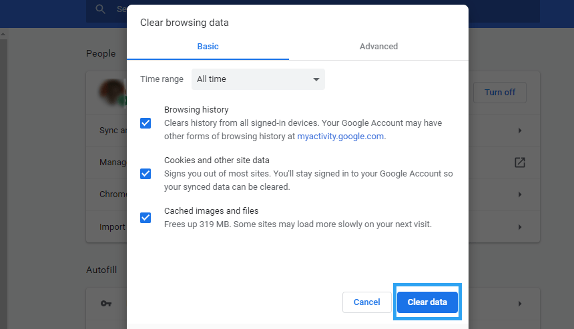Toggle the Cached images and files checkbox
574x329 pixels.
tap(146, 218)
